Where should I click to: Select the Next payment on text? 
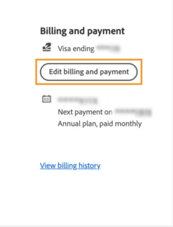coord(85,112)
